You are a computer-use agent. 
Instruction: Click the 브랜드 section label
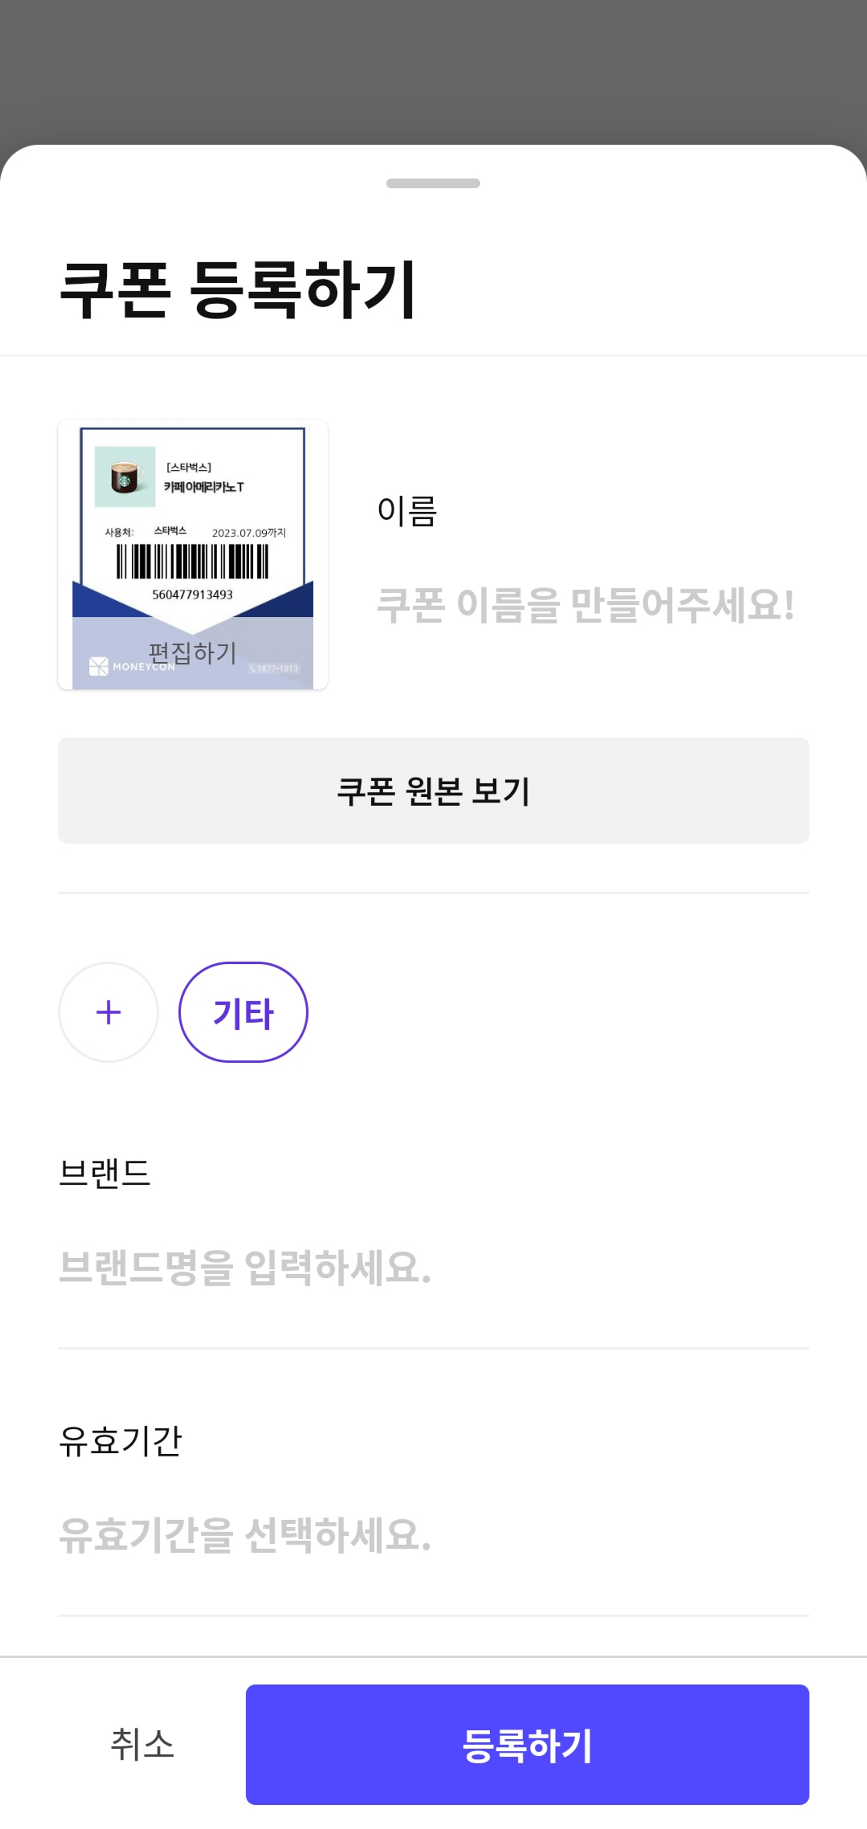[x=104, y=1172]
